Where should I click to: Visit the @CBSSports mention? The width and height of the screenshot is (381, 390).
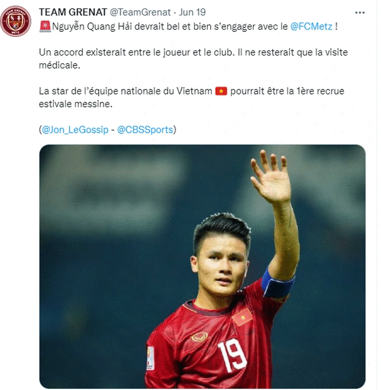click(146, 129)
